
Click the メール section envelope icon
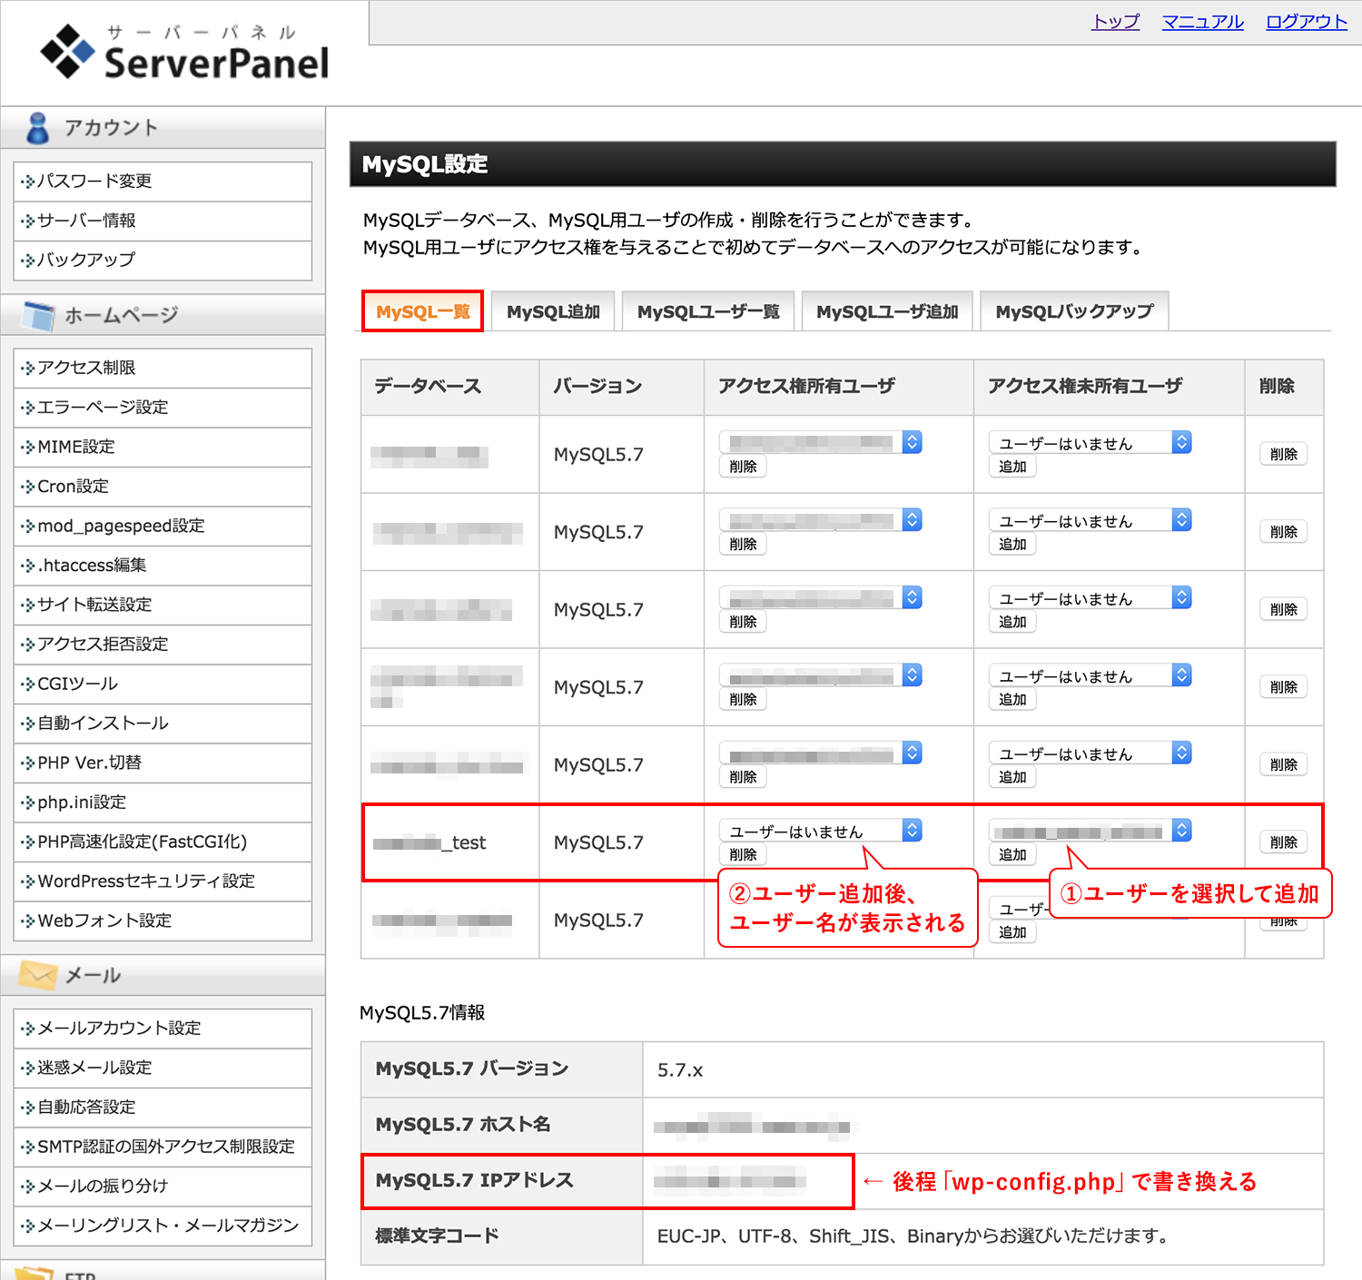(x=38, y=975)
